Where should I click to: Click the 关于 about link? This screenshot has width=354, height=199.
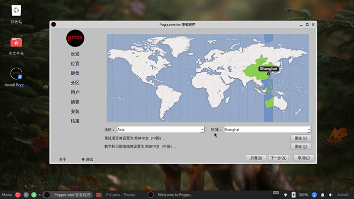point(63,159)
